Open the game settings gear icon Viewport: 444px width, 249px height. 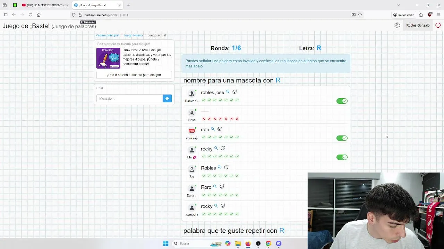click(x=397, y=25)
